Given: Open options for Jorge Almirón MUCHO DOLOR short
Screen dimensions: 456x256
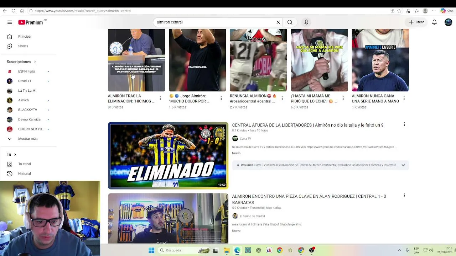Looking at the screenshot, I should pos(221,98).
